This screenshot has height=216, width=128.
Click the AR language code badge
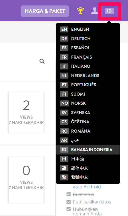64,140
